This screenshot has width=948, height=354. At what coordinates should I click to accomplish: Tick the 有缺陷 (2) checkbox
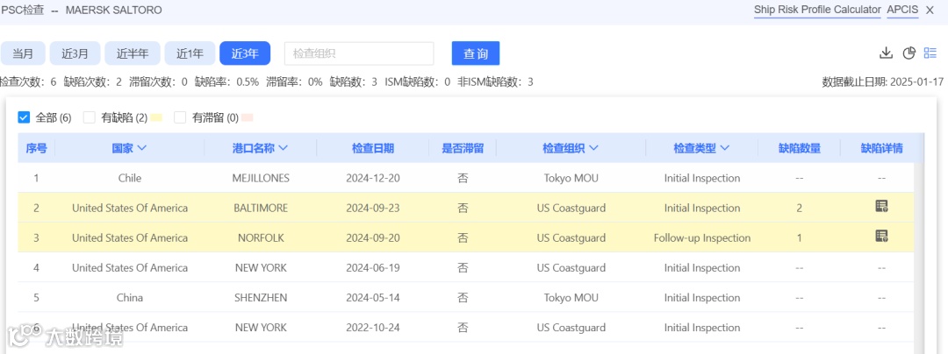(x=90, y=117)
